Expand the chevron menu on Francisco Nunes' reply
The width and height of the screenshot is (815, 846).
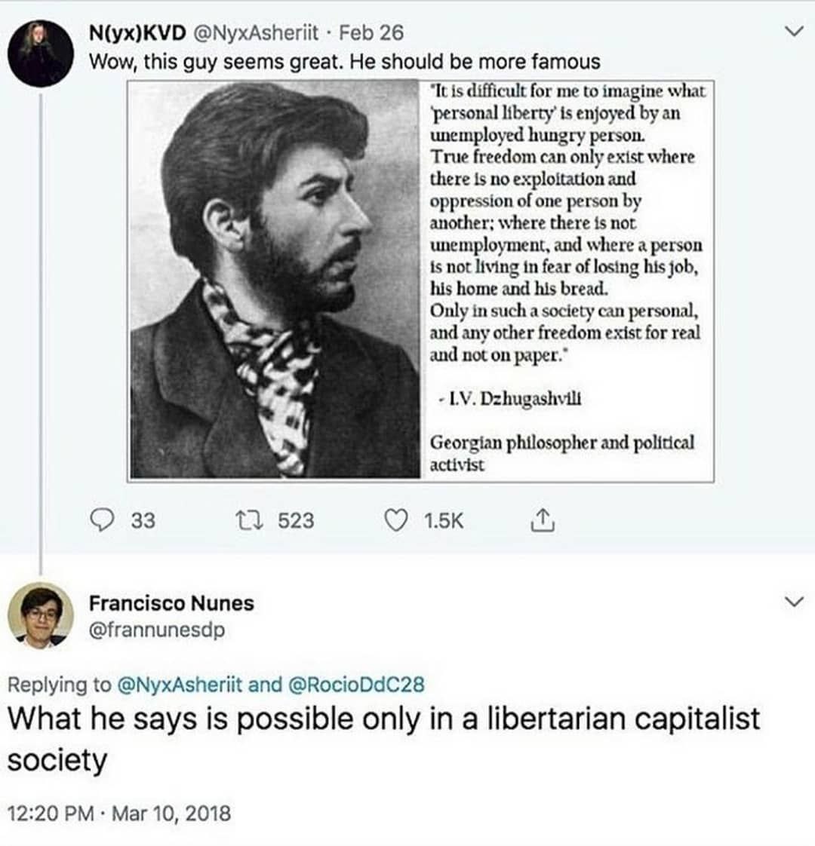coord(793,601)
